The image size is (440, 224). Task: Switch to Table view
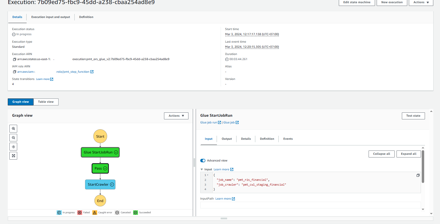tap(46, 102)
